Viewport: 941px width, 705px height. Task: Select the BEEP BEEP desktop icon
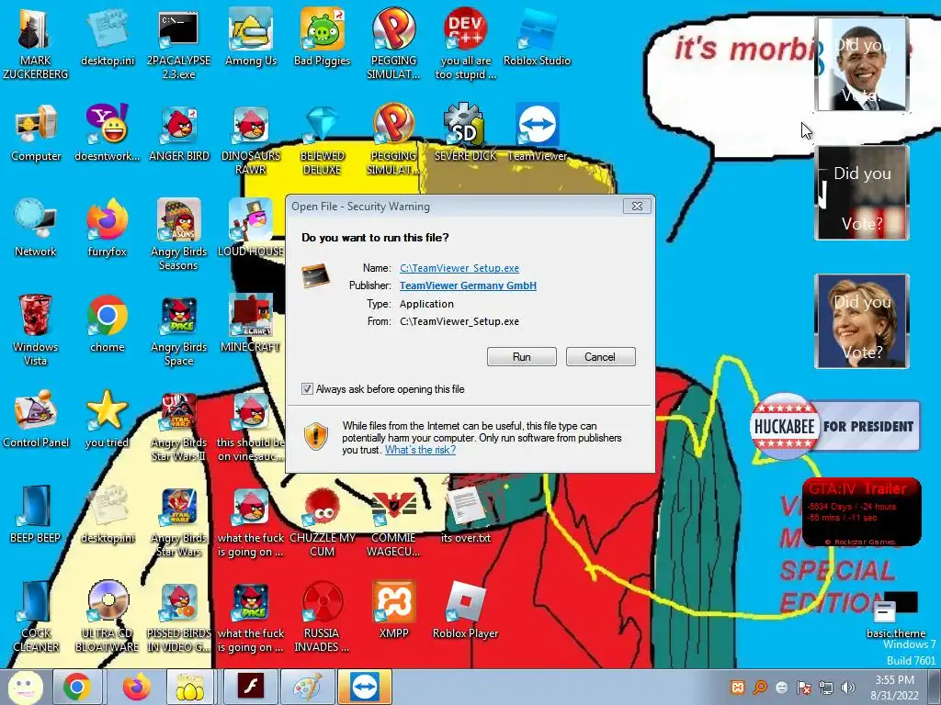pos(36,514)
